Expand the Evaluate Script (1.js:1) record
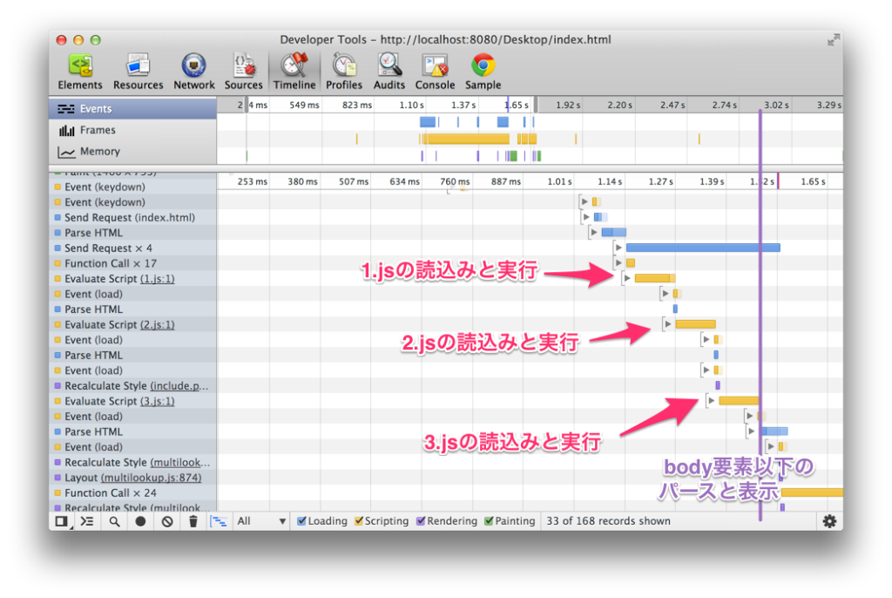This screenshot has width=892, height=598. coord(626,277)
